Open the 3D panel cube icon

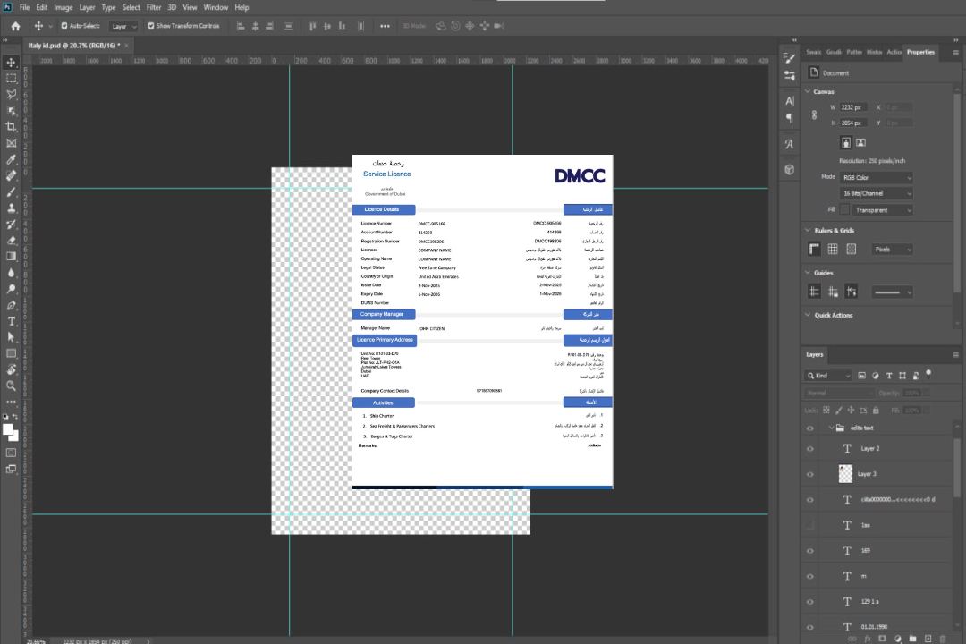pyautogui.click(x=790, y=169)
